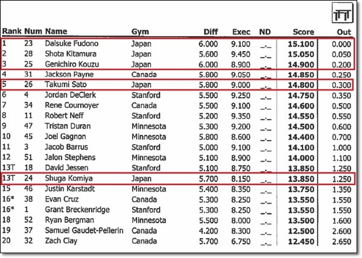Click the Diff column header

211,32
